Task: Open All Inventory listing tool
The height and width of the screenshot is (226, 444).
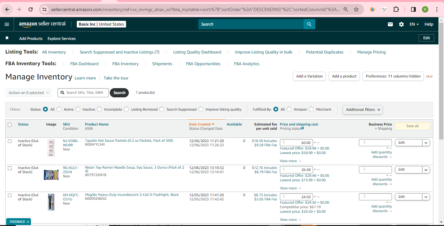Action: click(54, 52)
